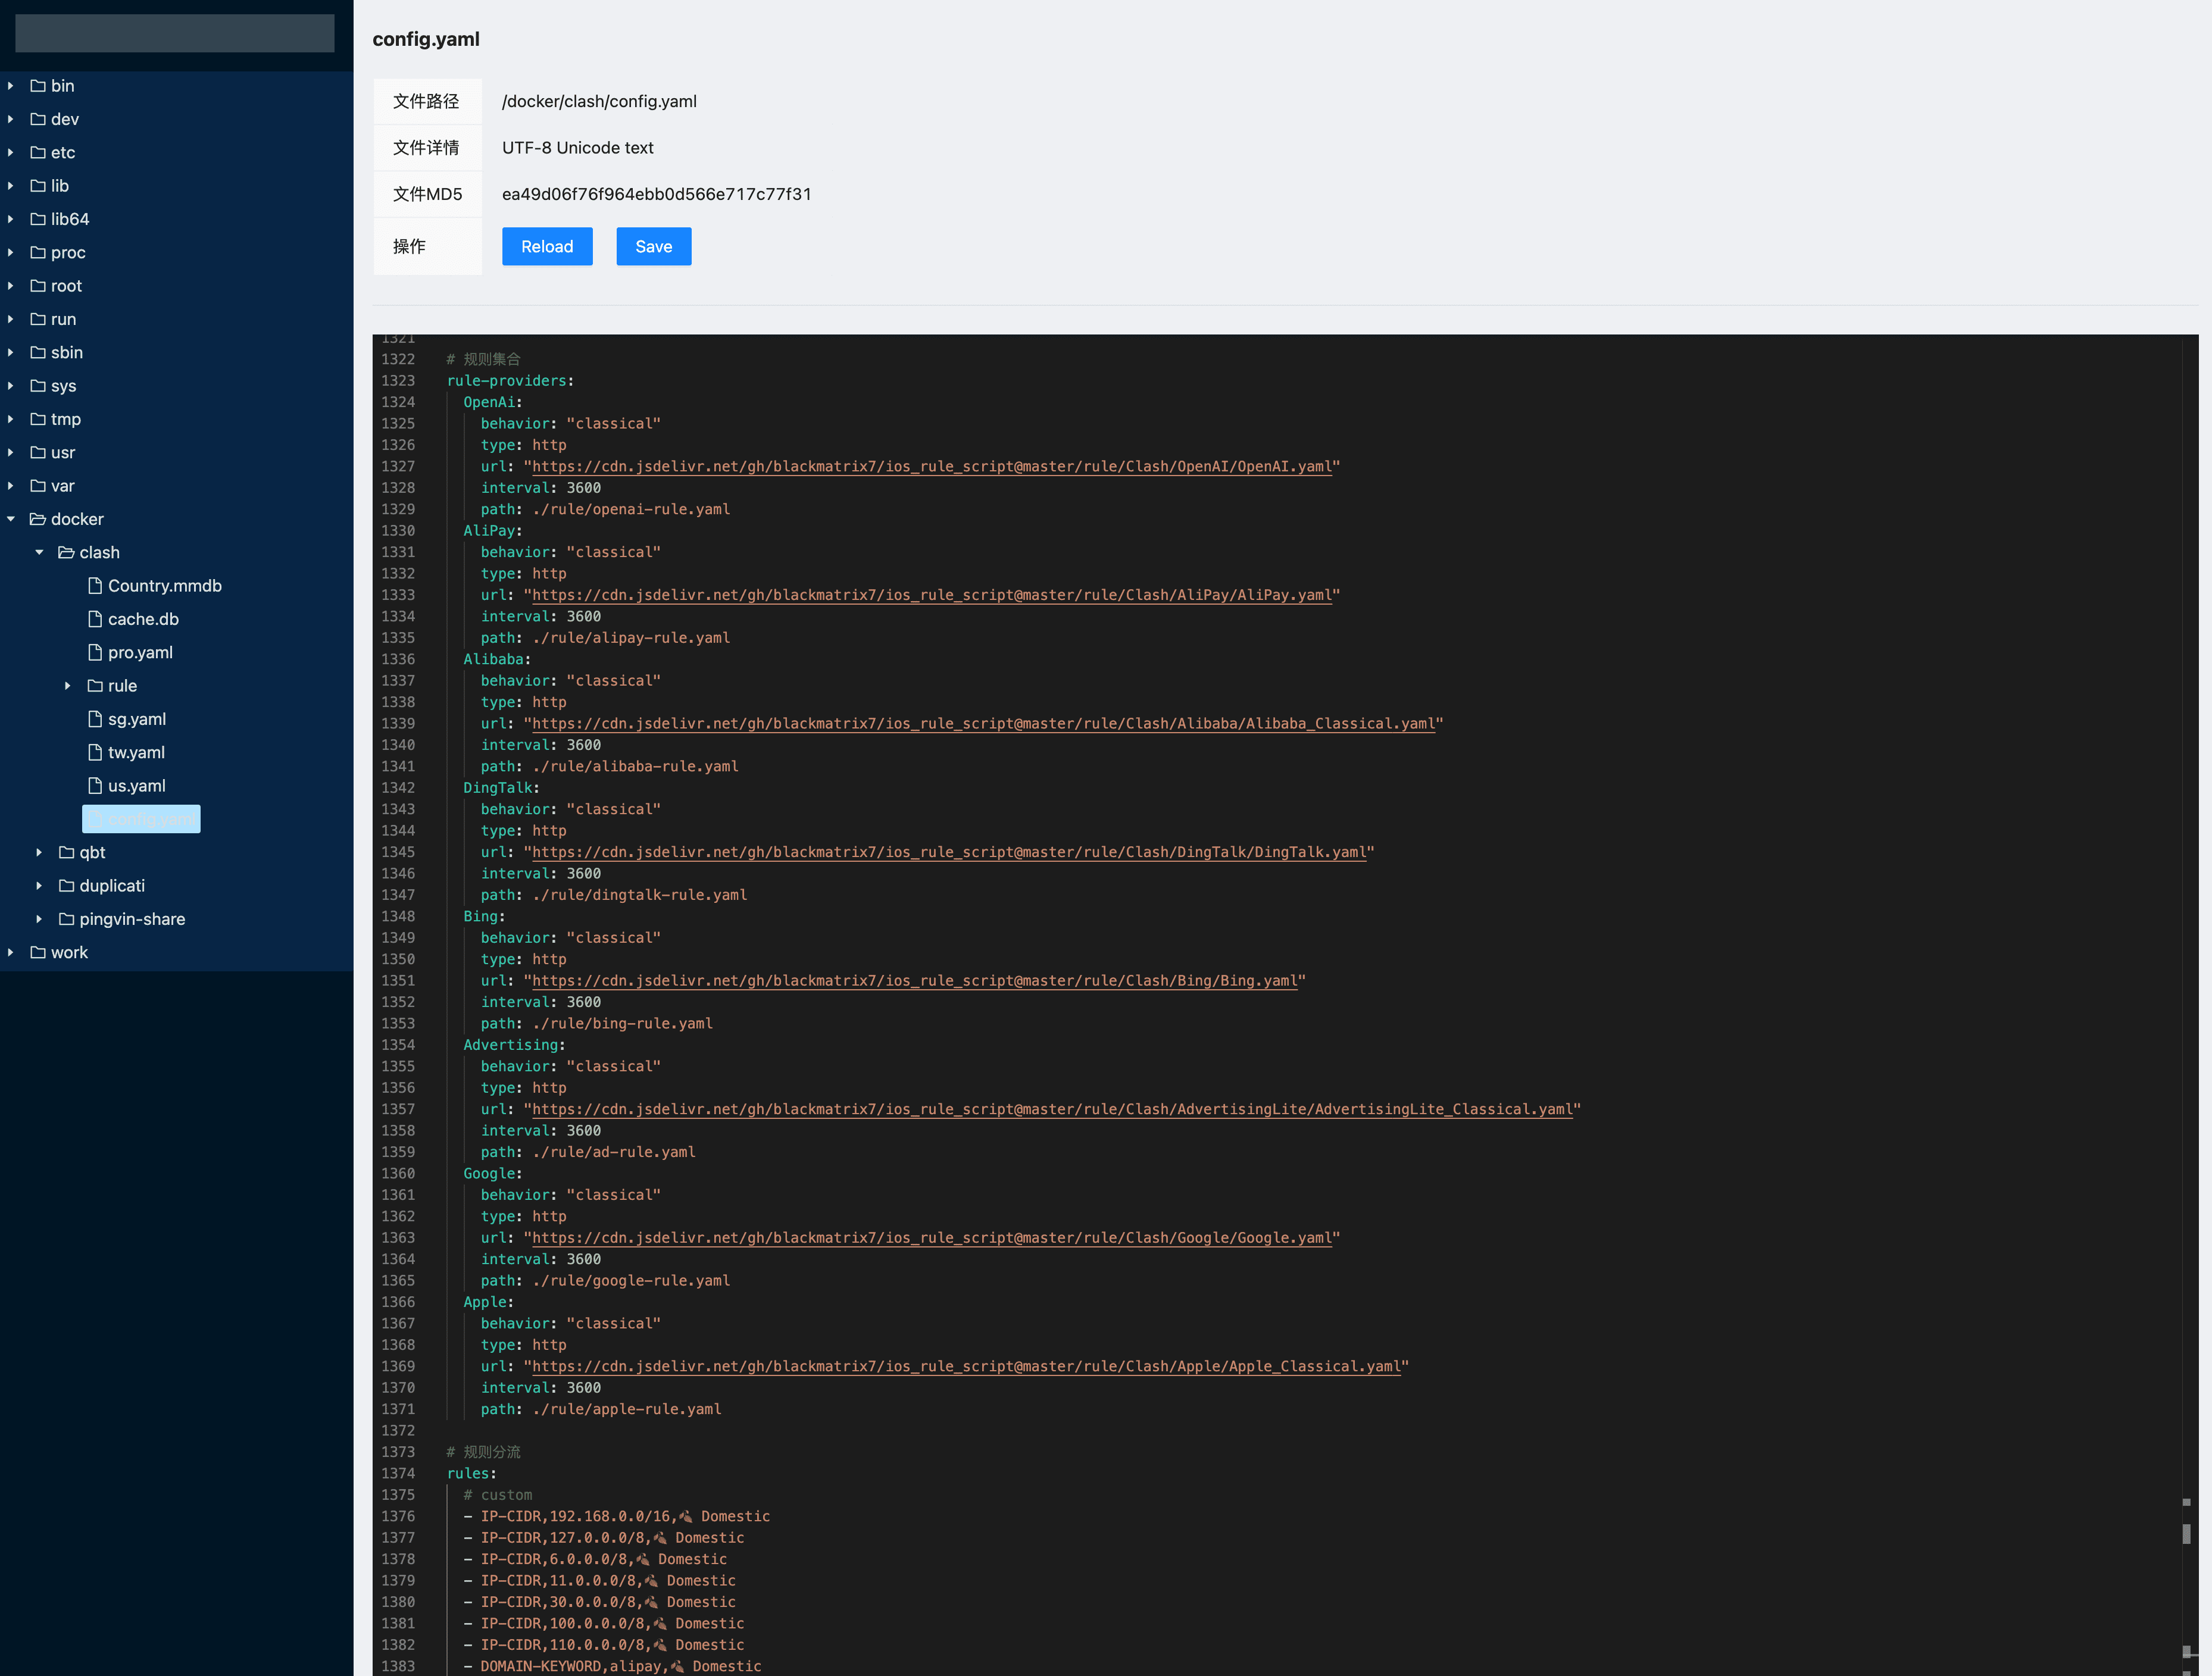Open the Bing.yaml rule URL link

915,981
